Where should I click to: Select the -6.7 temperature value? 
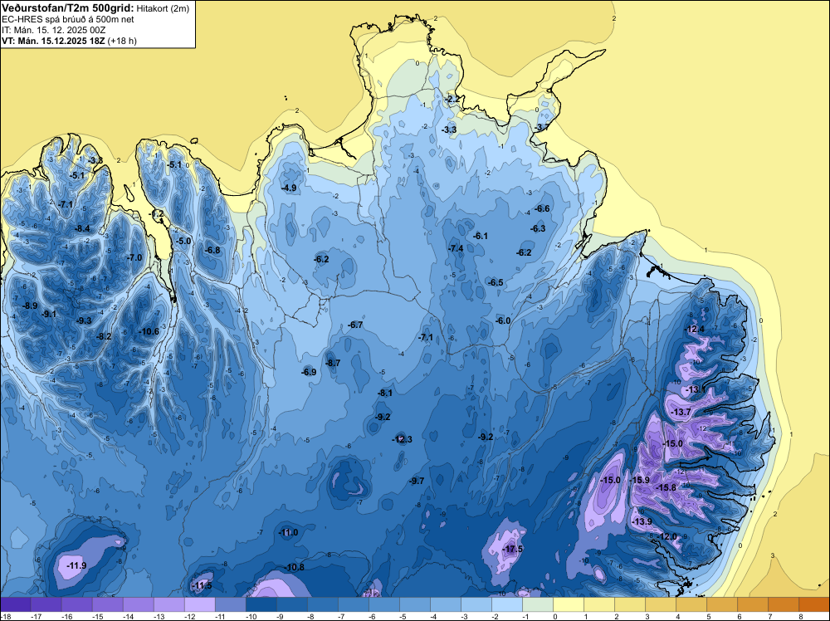355,325
